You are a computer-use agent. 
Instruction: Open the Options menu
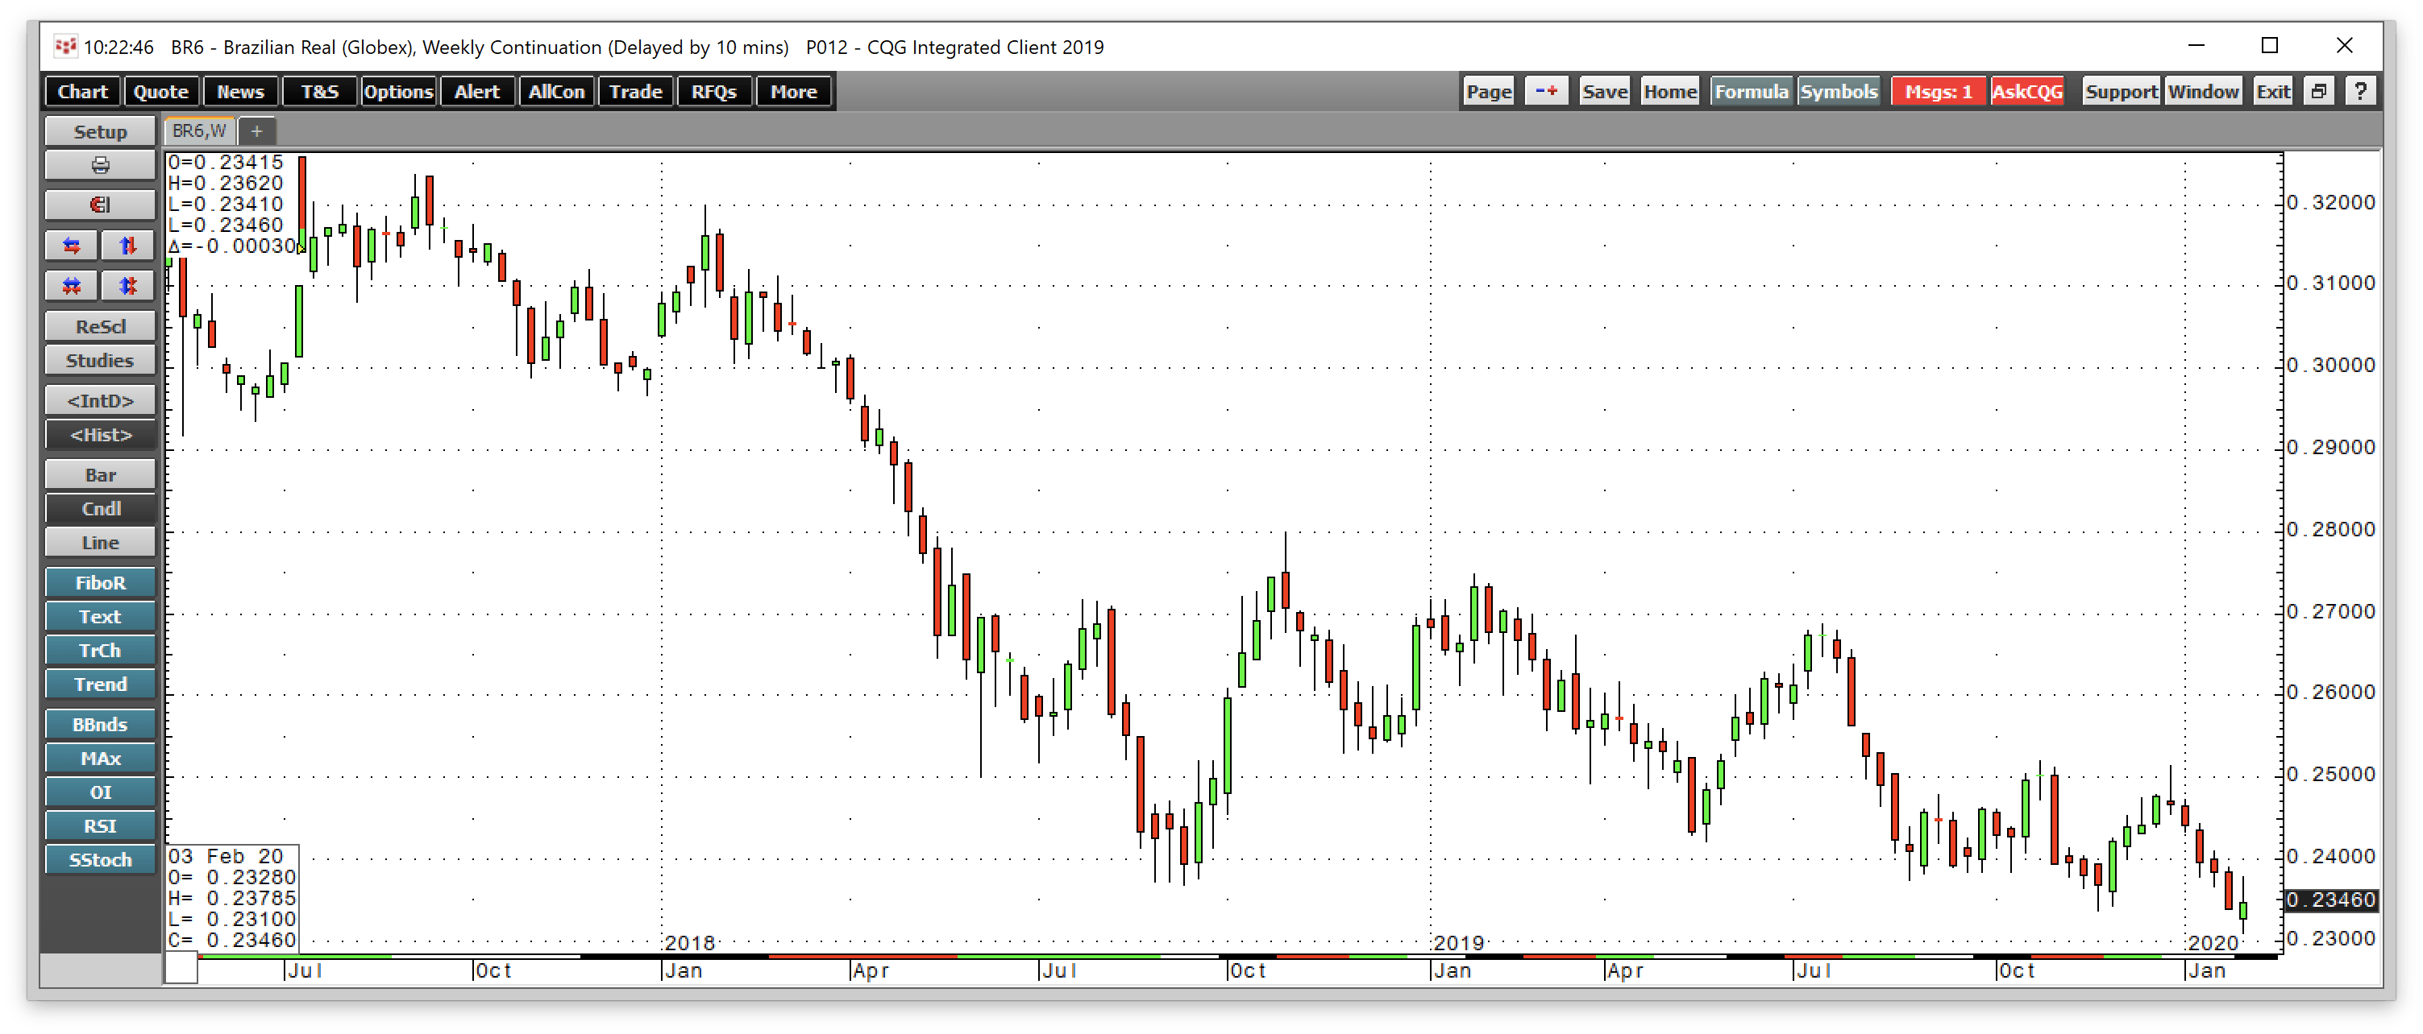click(398, 91)
